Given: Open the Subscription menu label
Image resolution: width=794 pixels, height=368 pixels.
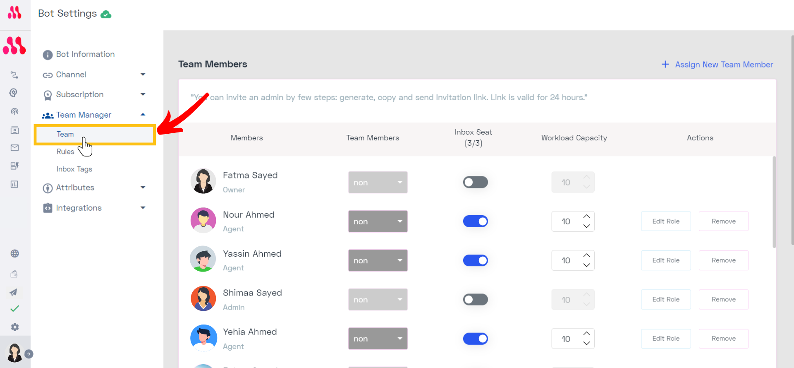Looking at the screenshot, I should pyautogui.click(x=80, y=94).
